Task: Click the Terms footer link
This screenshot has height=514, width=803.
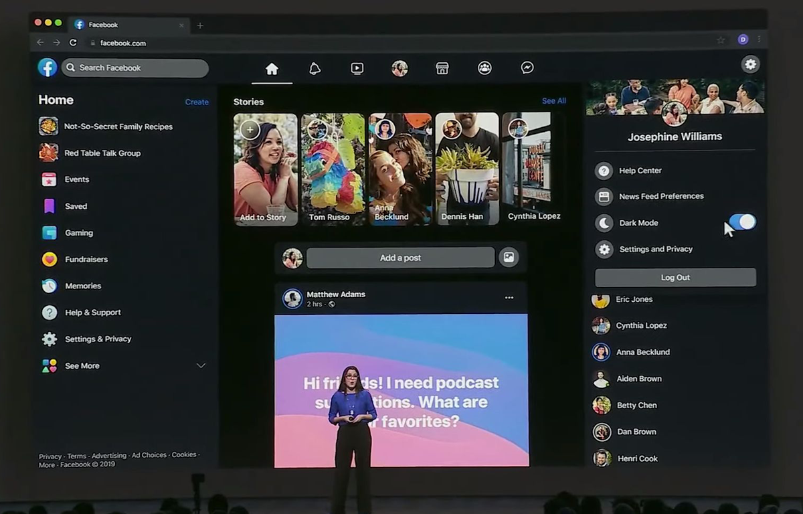Action: 76,456
